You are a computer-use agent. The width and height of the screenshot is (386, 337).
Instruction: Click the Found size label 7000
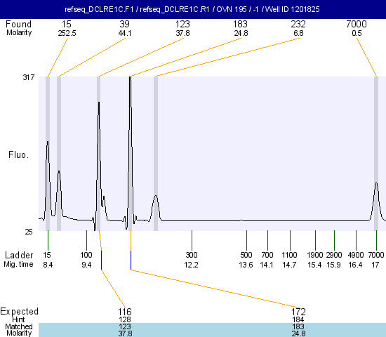[x=357, y=24]
